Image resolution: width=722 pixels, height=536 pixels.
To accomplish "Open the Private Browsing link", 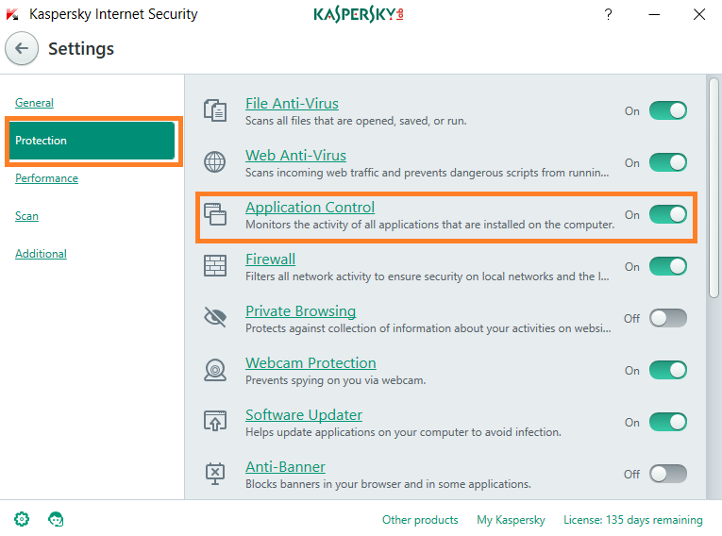I will pos(301,311).
